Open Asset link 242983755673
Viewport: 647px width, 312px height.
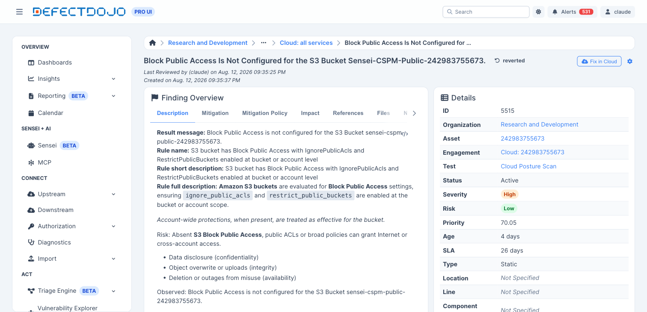pyautogui.click(x=522, y=138)
